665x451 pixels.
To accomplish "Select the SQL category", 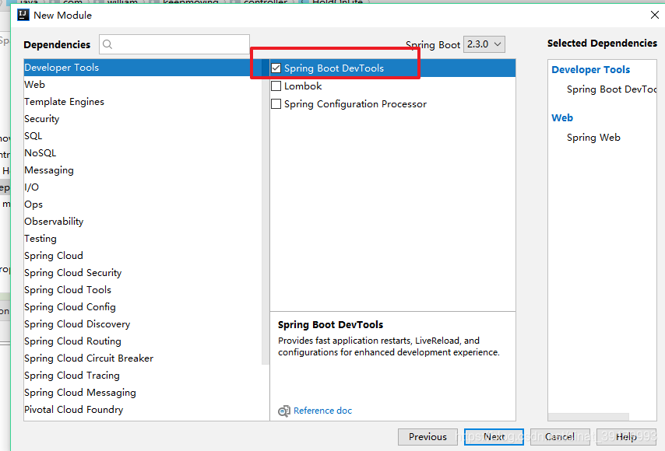I will tap(143, 136).
